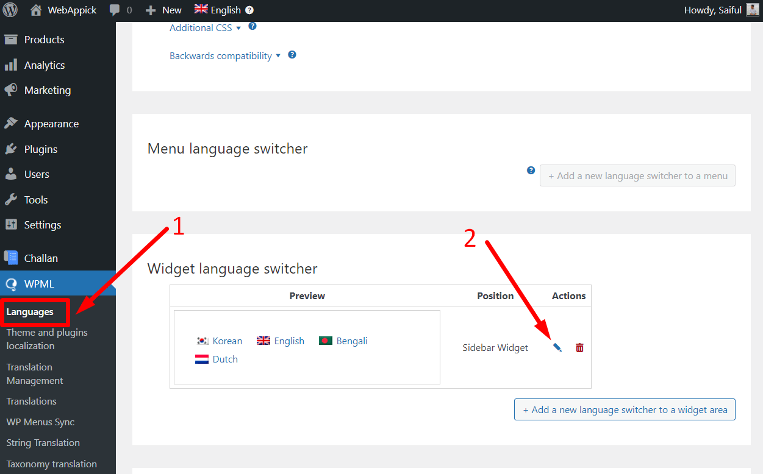The image size is (763, 474).
Task: Click the Products sidebar icon
Action: point(11,40)
